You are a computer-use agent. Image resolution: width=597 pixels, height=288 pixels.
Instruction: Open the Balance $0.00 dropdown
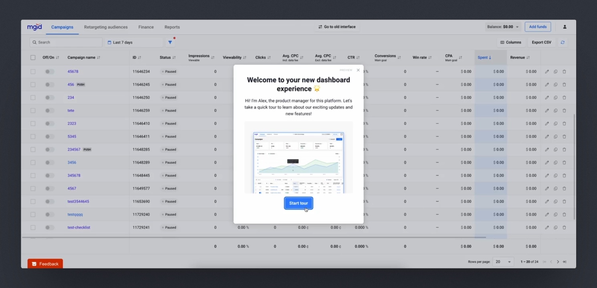tap(503, 27)
